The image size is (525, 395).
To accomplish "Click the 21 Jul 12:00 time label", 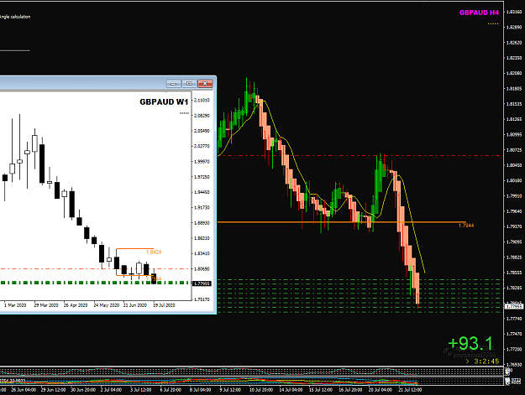I will click(x=410, y=390).
